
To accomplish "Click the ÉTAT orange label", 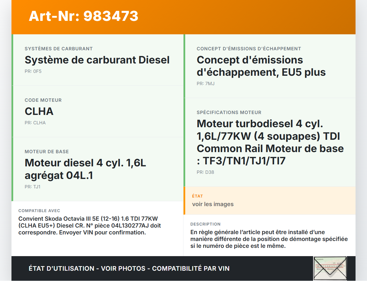I will click(x=197, y=196).
